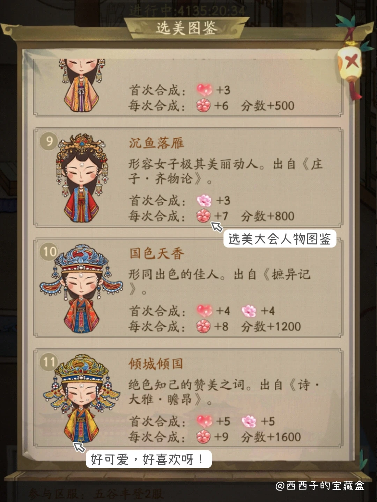This screenshot has width=377, height=502.
Task: Tap the 选美大会人物图鉴 annotation label
Action: [x=280, y=239]
